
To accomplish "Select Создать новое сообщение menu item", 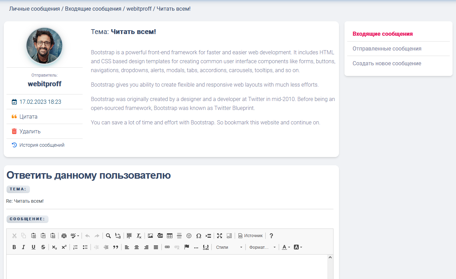I will tap(387, 64).
